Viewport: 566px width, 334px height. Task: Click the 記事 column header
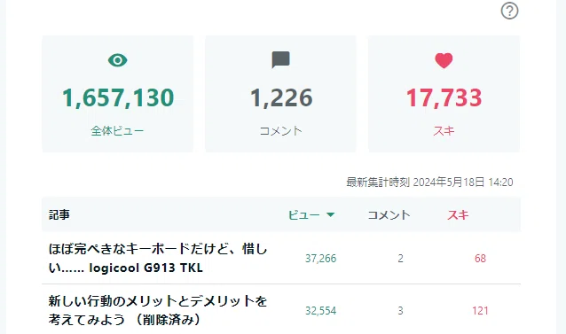[59, 214]
